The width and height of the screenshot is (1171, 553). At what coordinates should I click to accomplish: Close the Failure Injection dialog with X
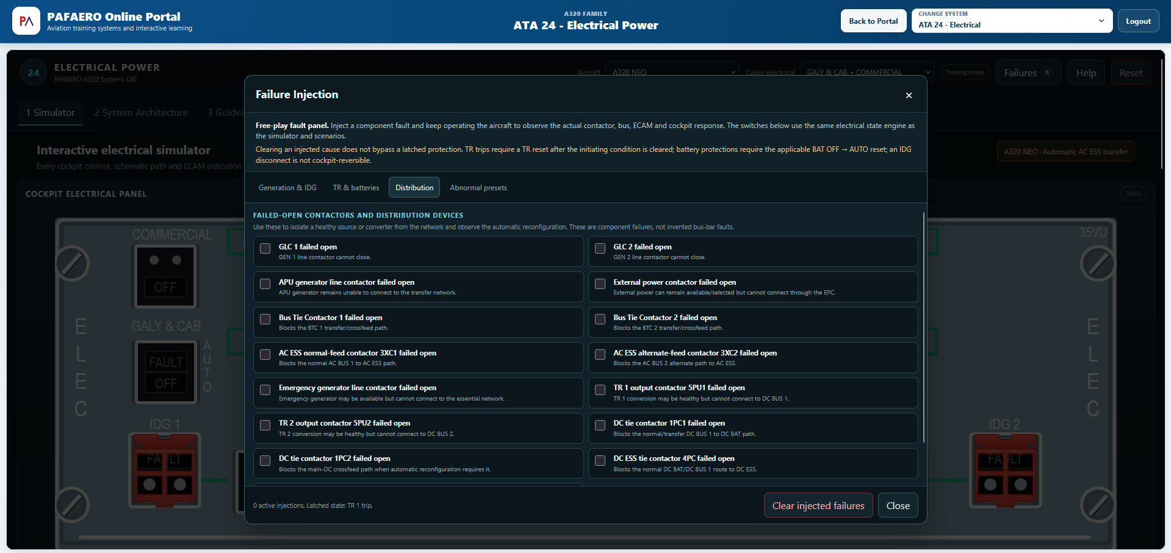909,95
